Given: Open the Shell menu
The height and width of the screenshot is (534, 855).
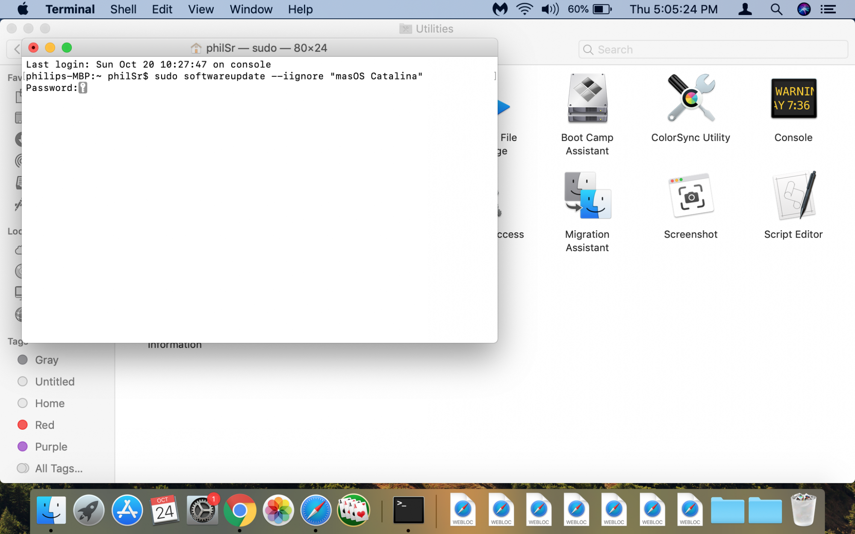Looking at the screenshot, I should tap(123, 9).
